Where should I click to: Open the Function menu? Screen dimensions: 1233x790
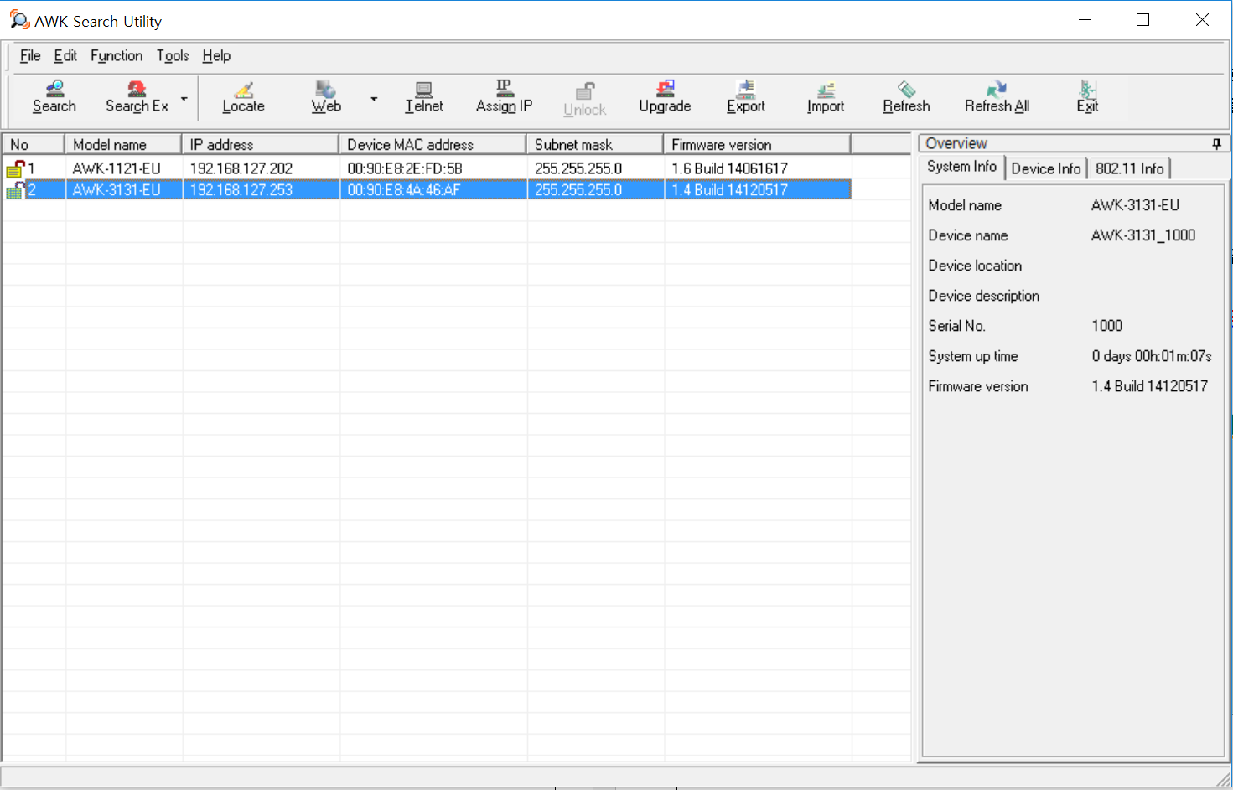coord(117,55)
